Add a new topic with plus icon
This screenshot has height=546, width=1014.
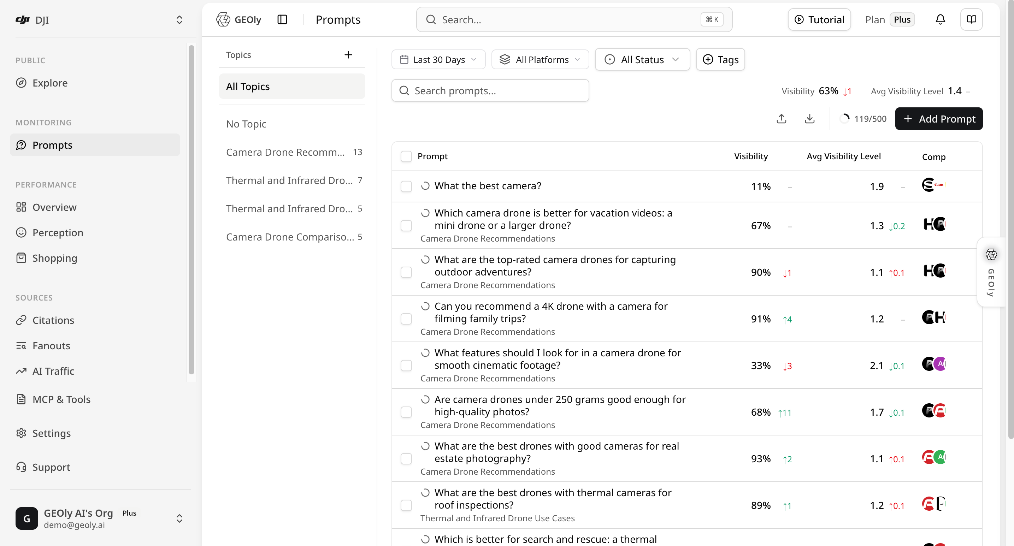click(x=348, y=55)
